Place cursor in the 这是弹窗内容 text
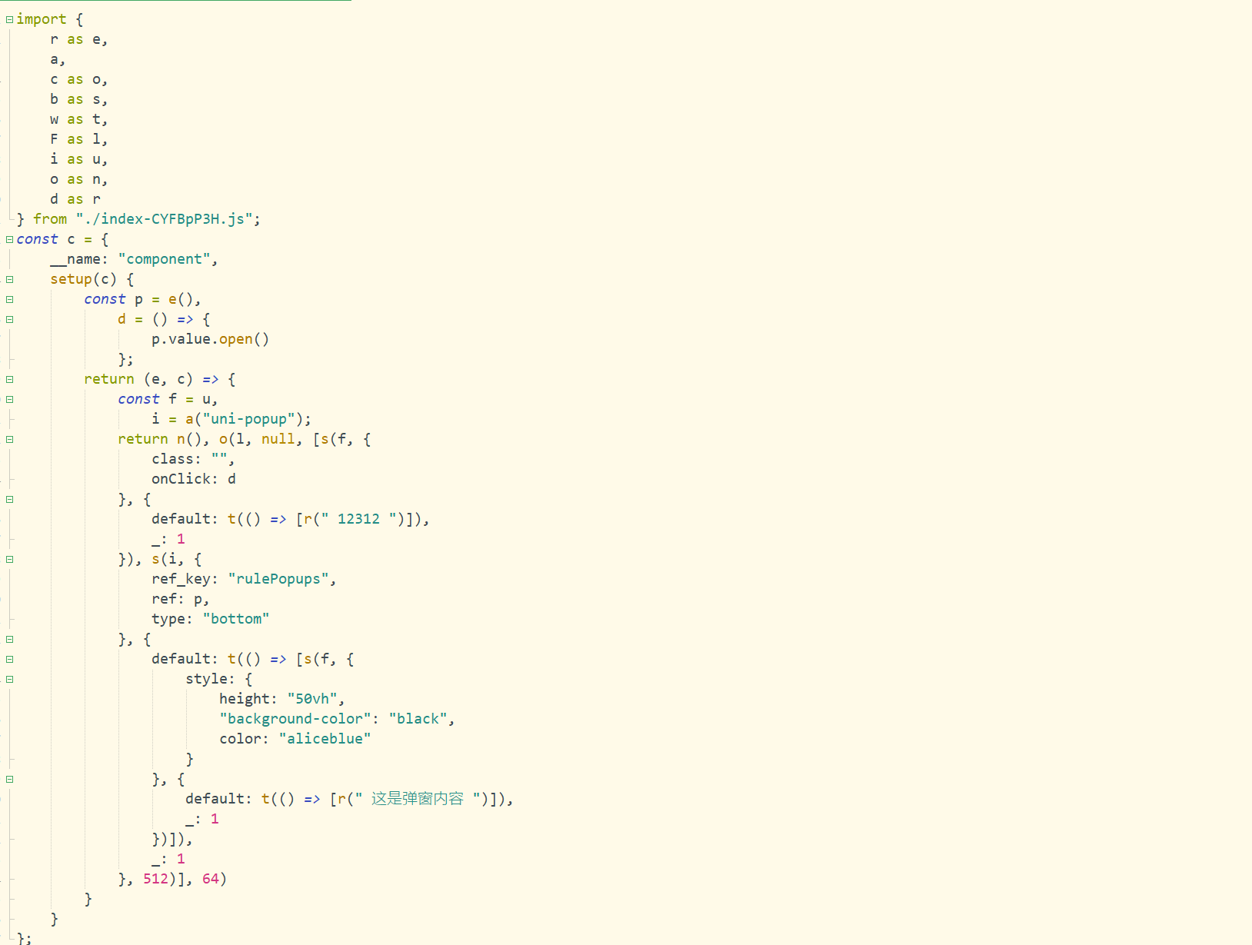 coord(417,799)
